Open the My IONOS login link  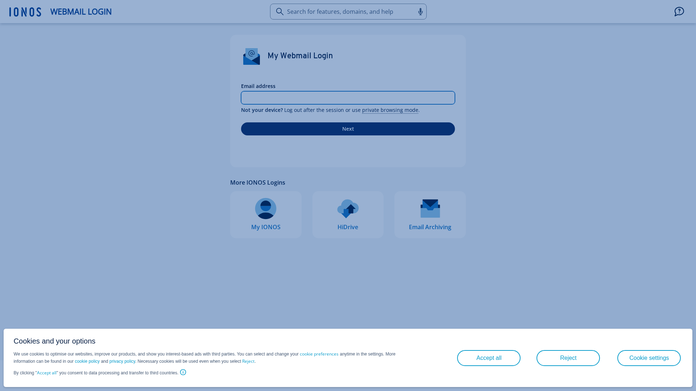tap(266, 215)
